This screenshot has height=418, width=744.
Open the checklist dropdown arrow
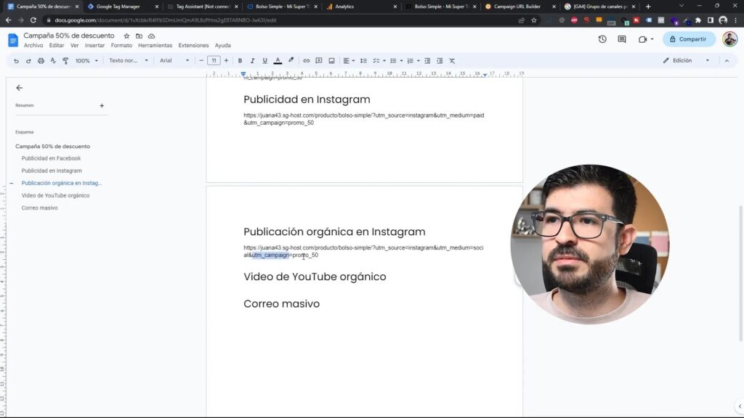(384, 61)
